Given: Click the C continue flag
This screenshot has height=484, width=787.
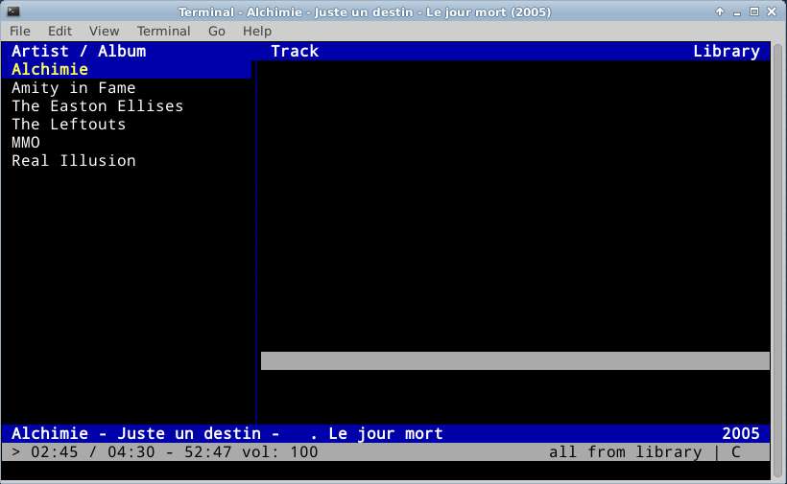Looking at the screenshot, I should click(736, 452).
